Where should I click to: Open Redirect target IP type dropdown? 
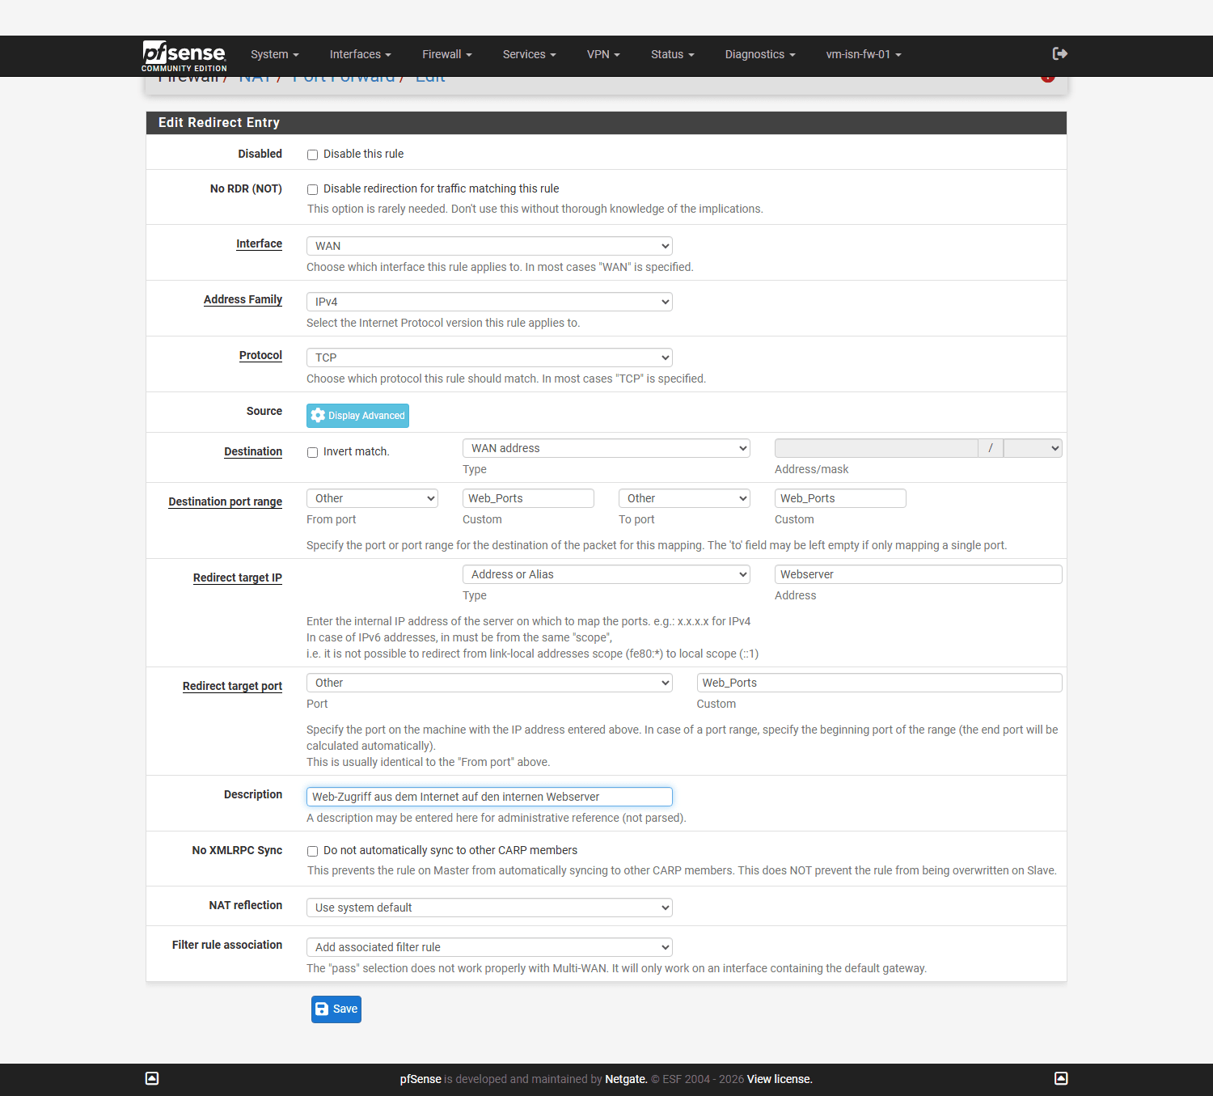click(x=606, y=574)
